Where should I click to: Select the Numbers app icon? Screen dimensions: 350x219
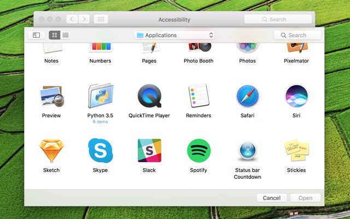point(101,48)
